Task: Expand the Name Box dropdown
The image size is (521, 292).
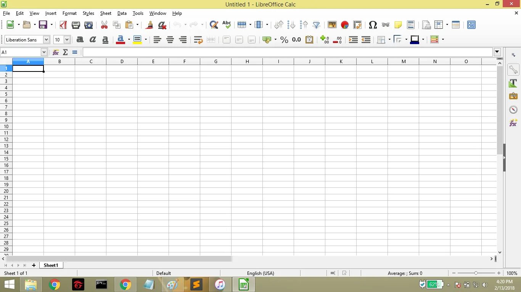Action: click(x=44, y=52)
